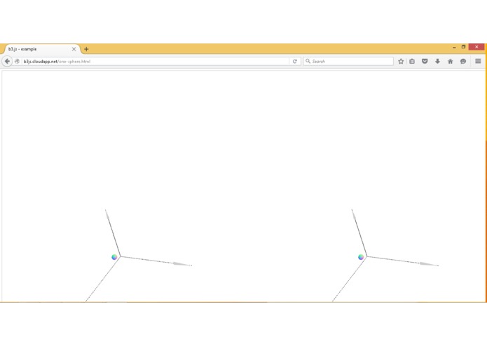Go back with the browser back arrow
Screen dimensions: 487x346
7,61
